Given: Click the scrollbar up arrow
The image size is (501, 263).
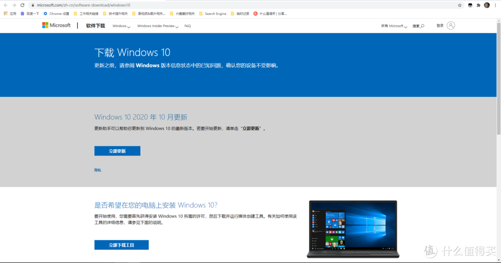Looking at the screenshot, I should tap(498, 21).
